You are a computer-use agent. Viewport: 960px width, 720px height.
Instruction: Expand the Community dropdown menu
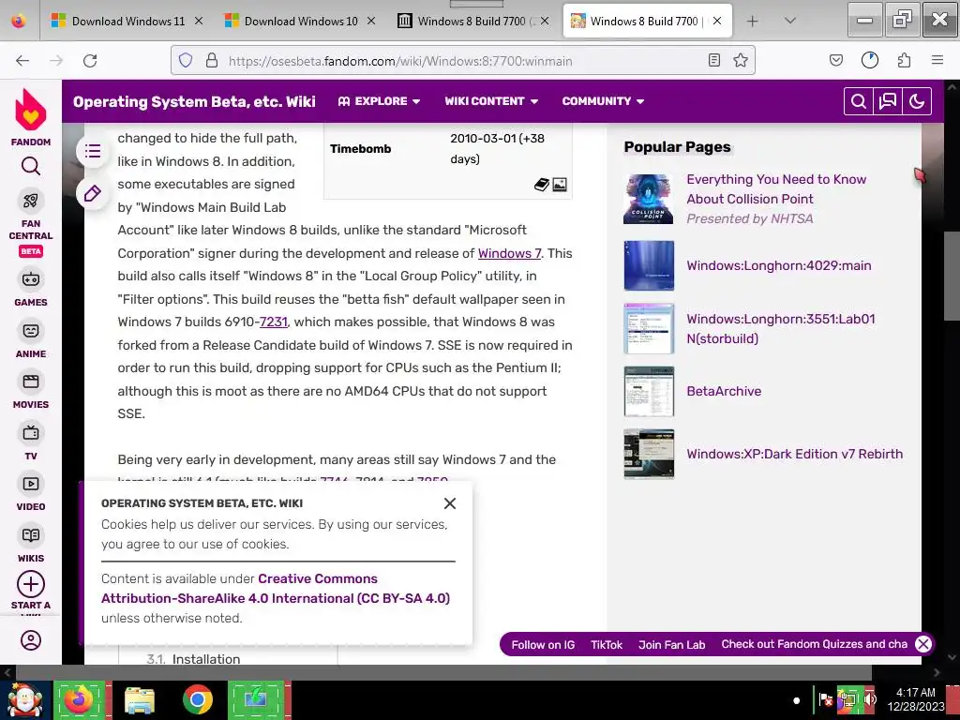coord(603,101)
